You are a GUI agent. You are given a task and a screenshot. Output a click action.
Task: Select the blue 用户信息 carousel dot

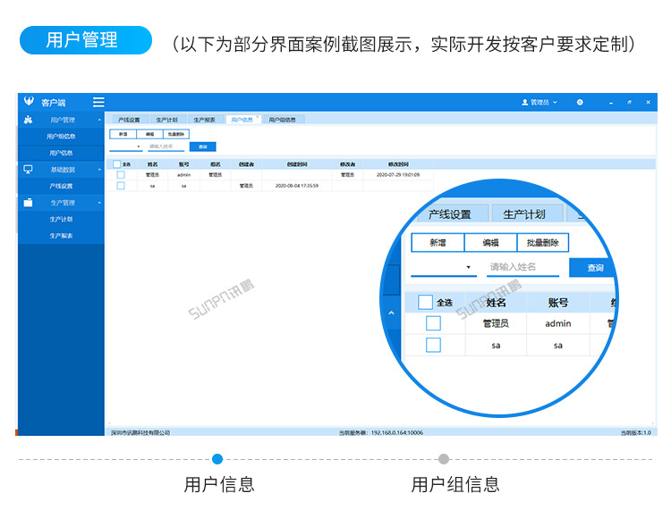(x=217, y=459)
